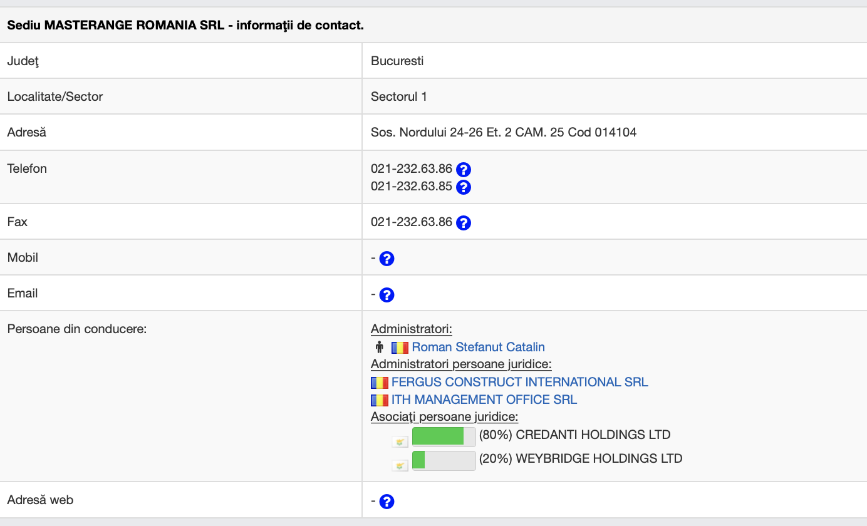Click person icon beside Roman Stefanut Catalin

point(379,347)
